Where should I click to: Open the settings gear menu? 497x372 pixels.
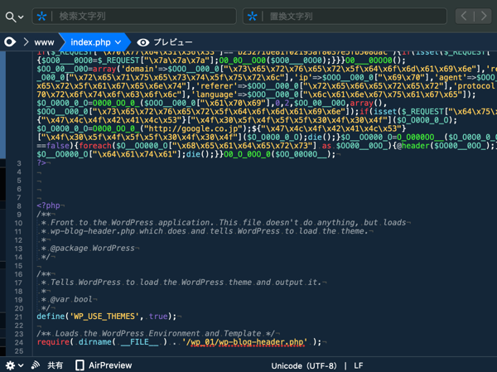[x=10, y=365]
